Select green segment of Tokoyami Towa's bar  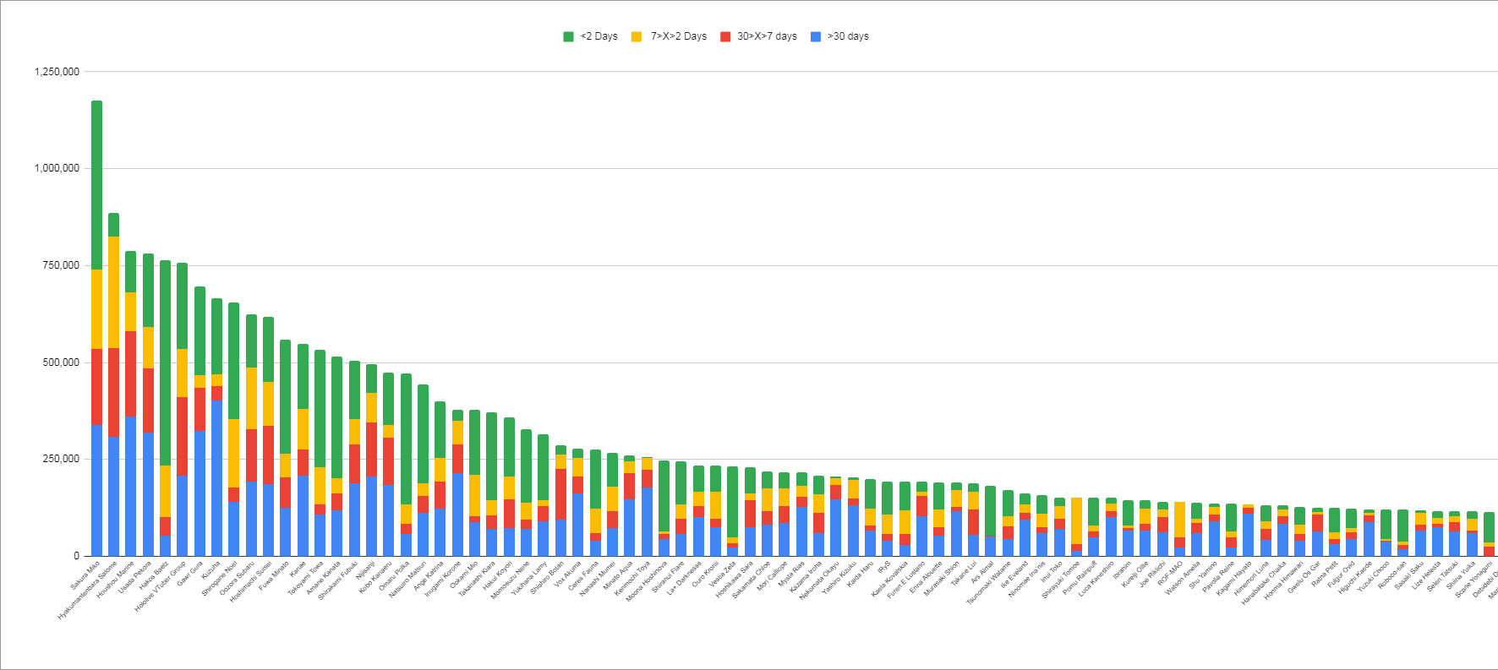(320, 409)
